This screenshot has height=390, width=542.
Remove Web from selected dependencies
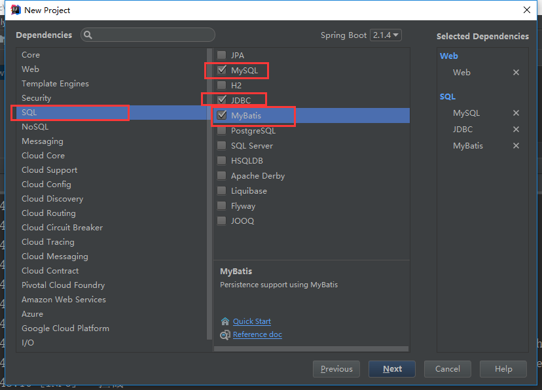[516, 72]
